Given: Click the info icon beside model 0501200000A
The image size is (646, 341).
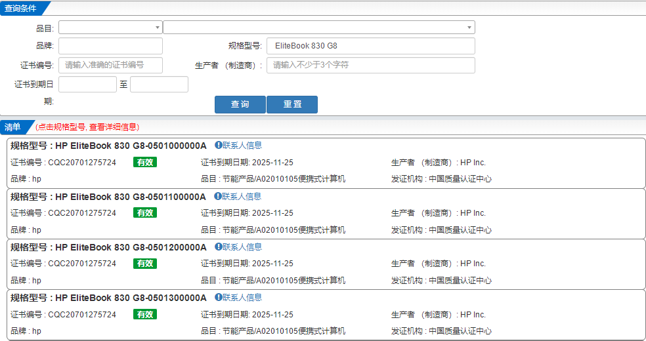Looking at the screenshot, I should (x=219, y=247).
